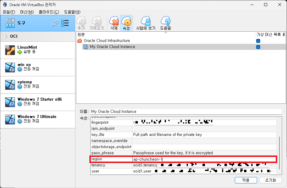Viewport: 287px width, 188px height.
Task: Click the 'pass_phrase' property name
Action: tap(102, 153)
